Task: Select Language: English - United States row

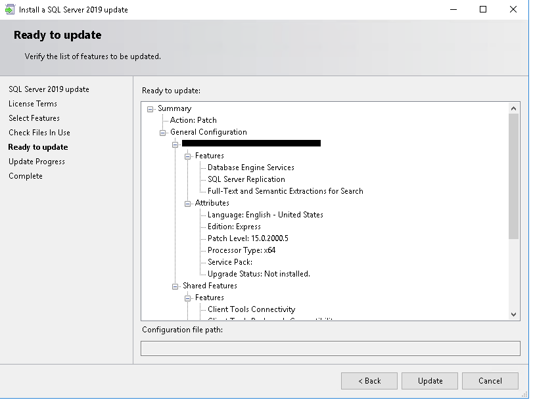Action: pos(265,215)
